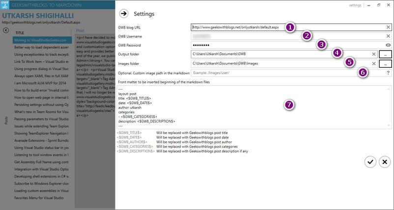Click the Post pane heading
Viewport: 394px width, 210px height.
click(x=80, y=30)
